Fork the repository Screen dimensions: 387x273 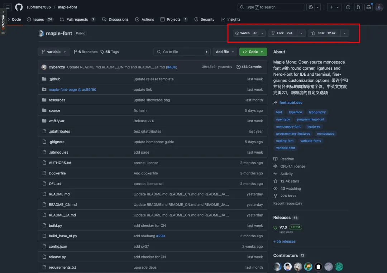coord(282,33)
